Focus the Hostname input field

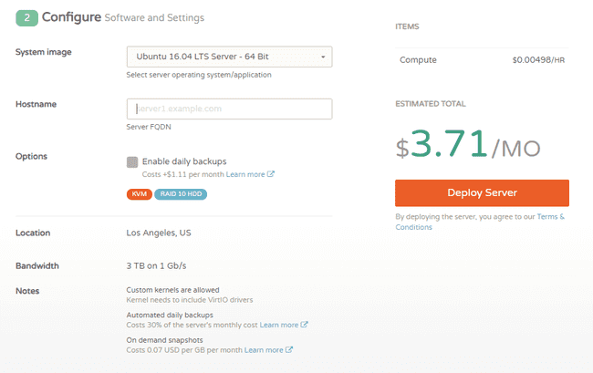pyautogui.click(x=229, y=109)
